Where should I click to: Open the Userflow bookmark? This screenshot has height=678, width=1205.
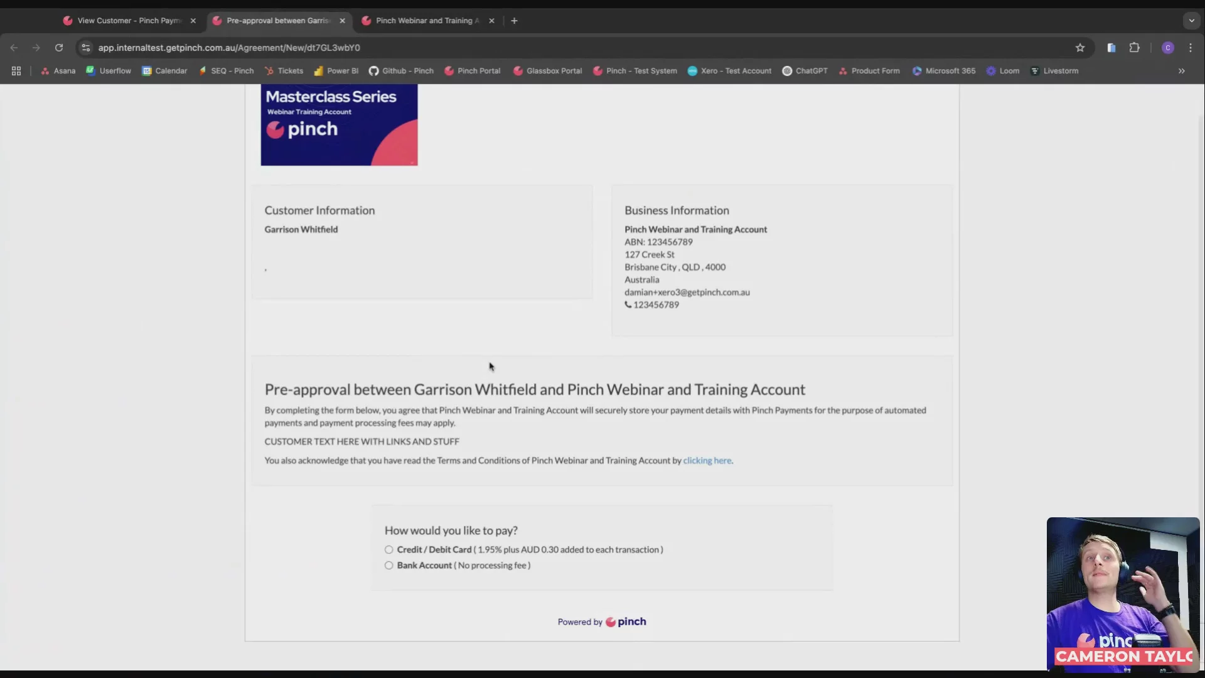(x=109, y=71)
